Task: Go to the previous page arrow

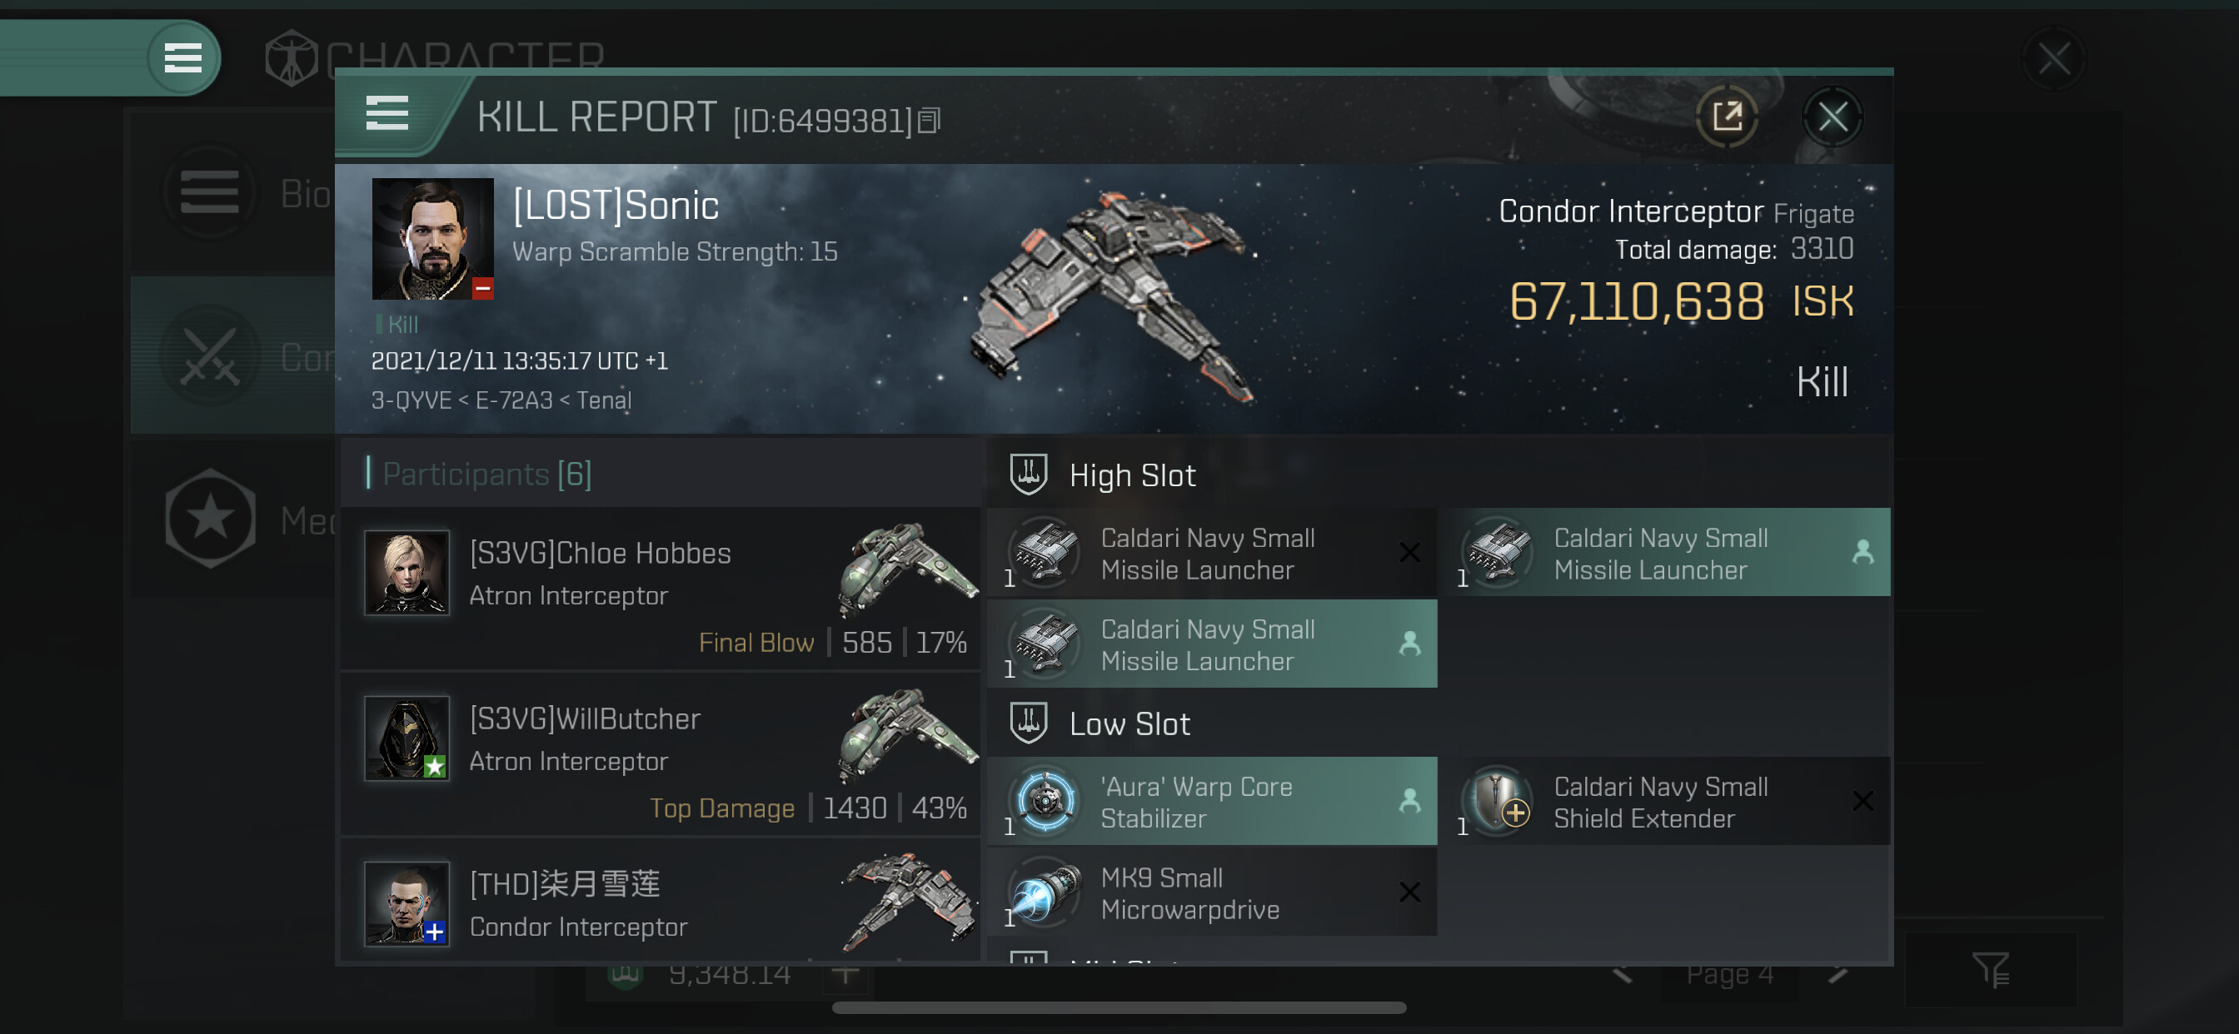Action: pos(1622,974)
